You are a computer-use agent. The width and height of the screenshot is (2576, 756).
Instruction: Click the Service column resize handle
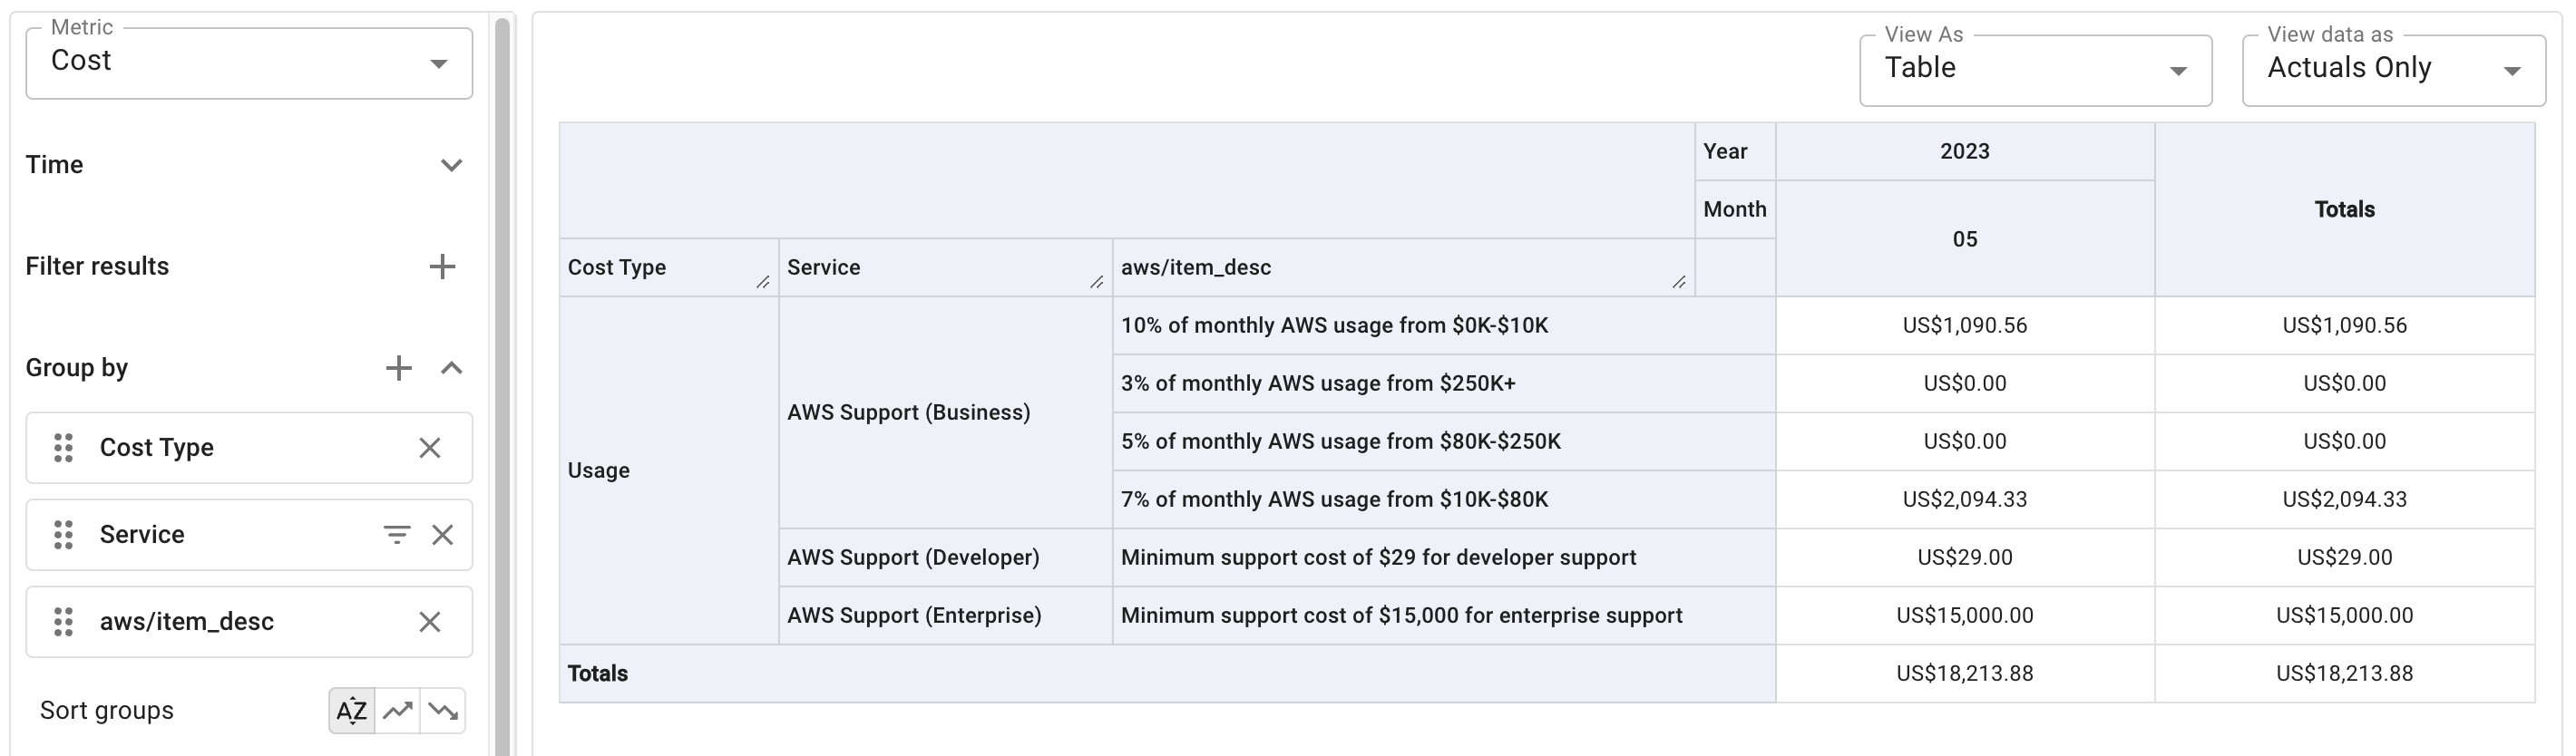click(1097, 282)
